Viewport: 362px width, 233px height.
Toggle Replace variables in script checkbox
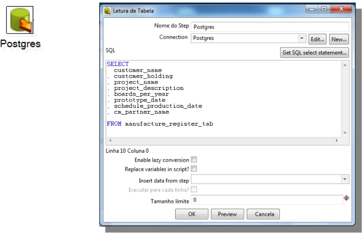click(194, 169)
